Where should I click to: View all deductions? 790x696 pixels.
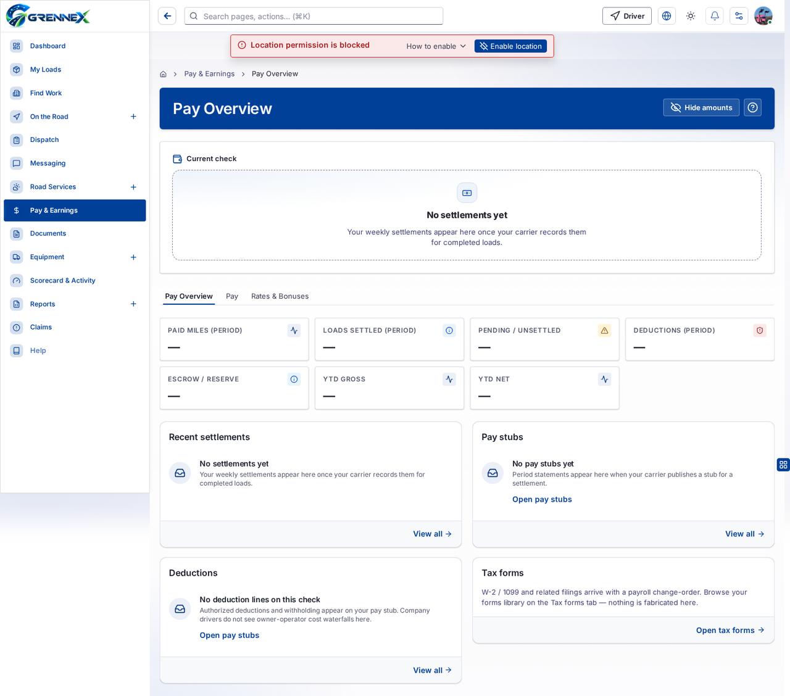(x=432, y=670)
